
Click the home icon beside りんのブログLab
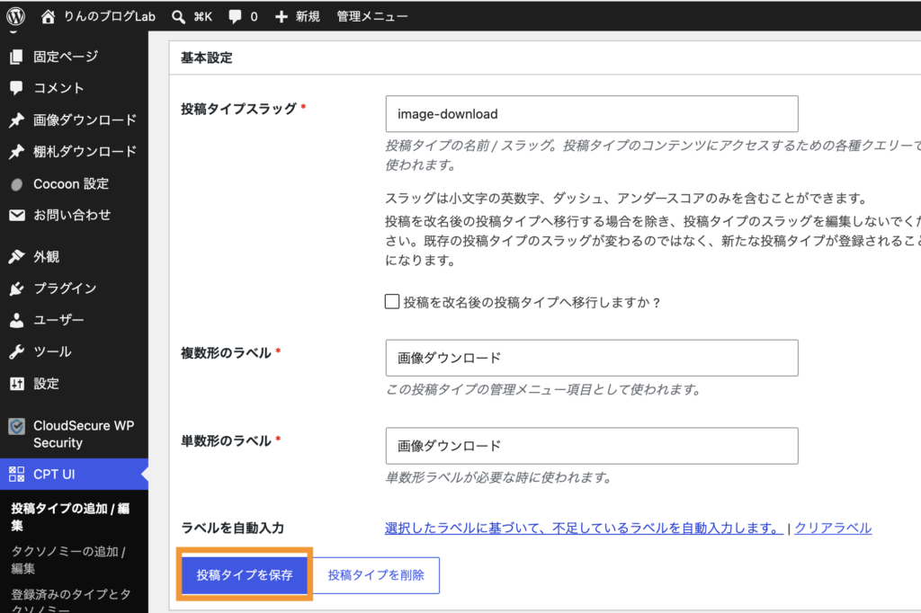[x=48, y=16]
